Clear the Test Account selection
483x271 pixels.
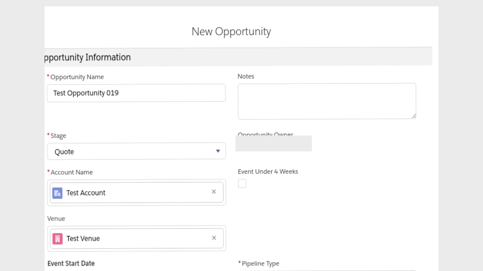tap(214, 192)
